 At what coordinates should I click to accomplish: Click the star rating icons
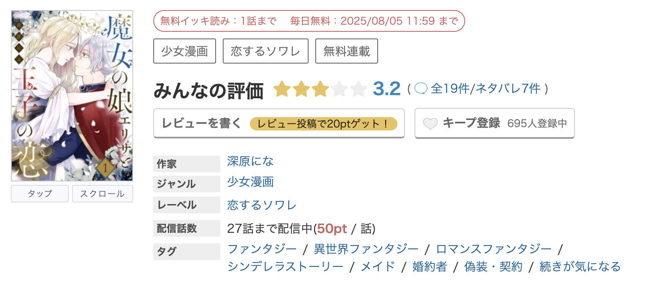pyautogui.click(x=320, y=89)
